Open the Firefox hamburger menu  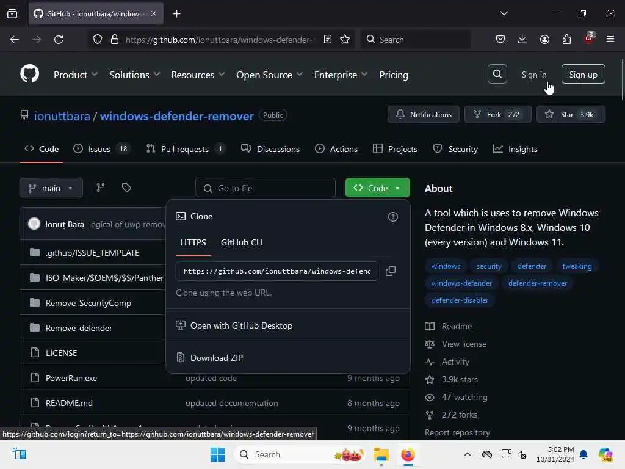click(610, 40)
